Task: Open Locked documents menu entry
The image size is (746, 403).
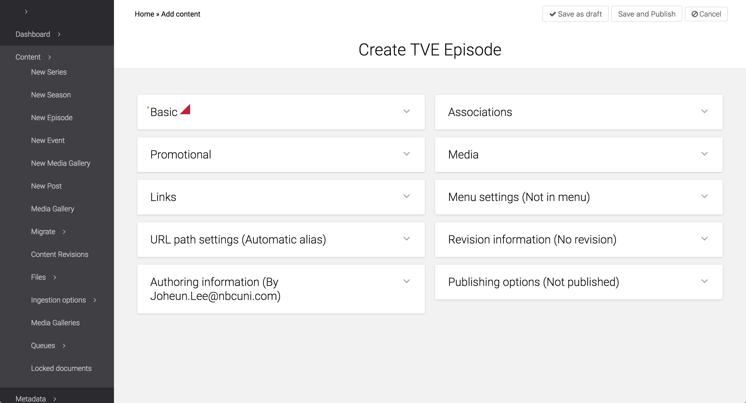Action: [61, 369]
